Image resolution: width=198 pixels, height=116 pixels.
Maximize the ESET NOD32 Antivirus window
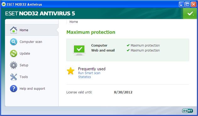(188, 5)
